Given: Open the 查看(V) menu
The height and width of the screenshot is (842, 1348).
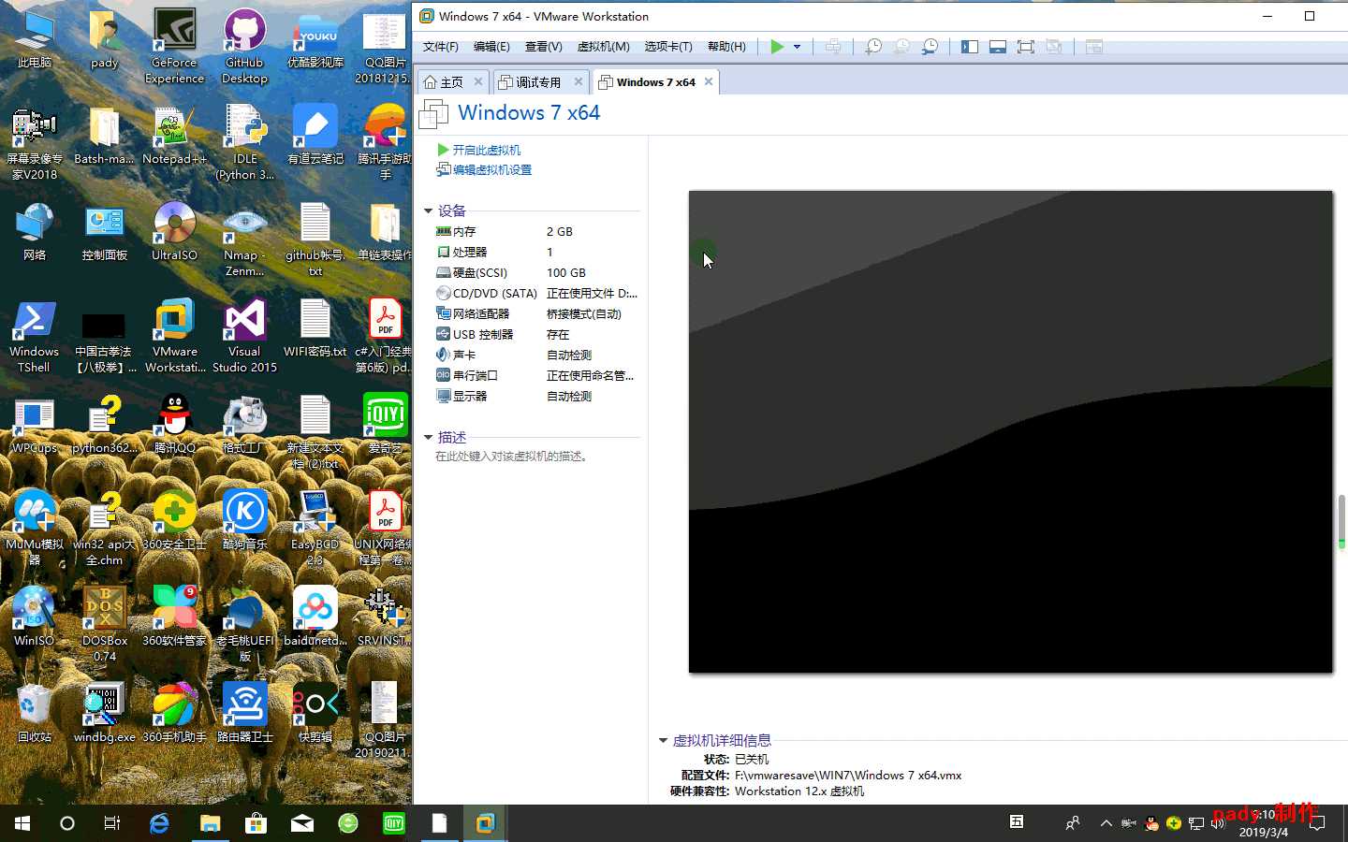Looking at the screenshot, I should pos(543,47).
